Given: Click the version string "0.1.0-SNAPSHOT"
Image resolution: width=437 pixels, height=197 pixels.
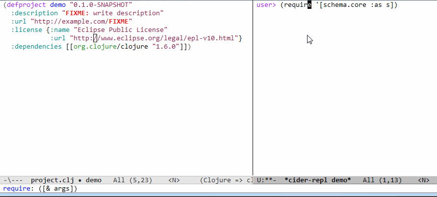Looking at the screenshot, I should [x=101, y=5].
